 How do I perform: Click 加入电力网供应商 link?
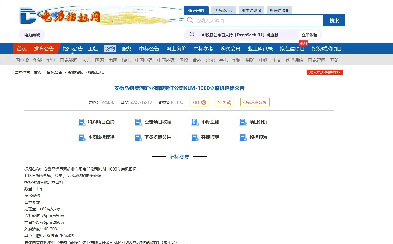click(x=325, y=72)
